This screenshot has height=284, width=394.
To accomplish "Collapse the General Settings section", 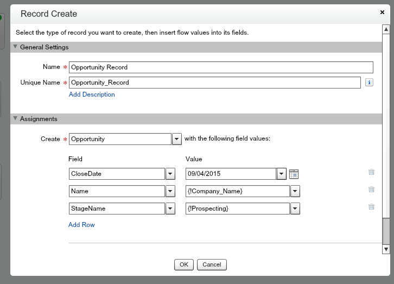I will pyautogui.click(x=15, y=47).
